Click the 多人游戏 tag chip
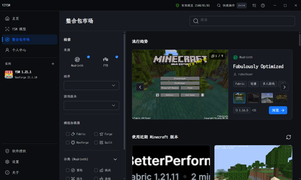 tap(269, 84)
